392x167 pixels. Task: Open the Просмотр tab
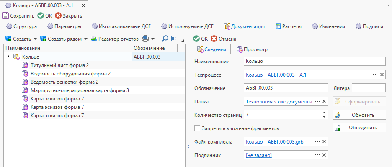[252, 49]
